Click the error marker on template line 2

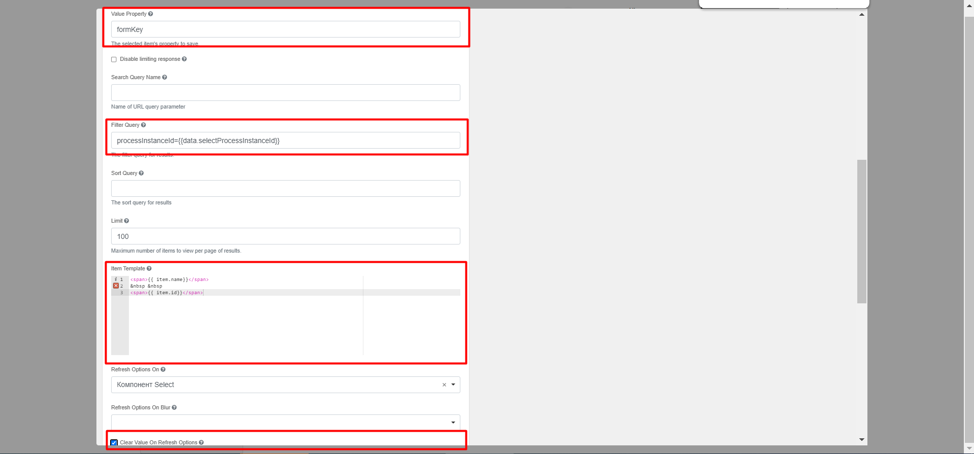(x=116, y=286)
